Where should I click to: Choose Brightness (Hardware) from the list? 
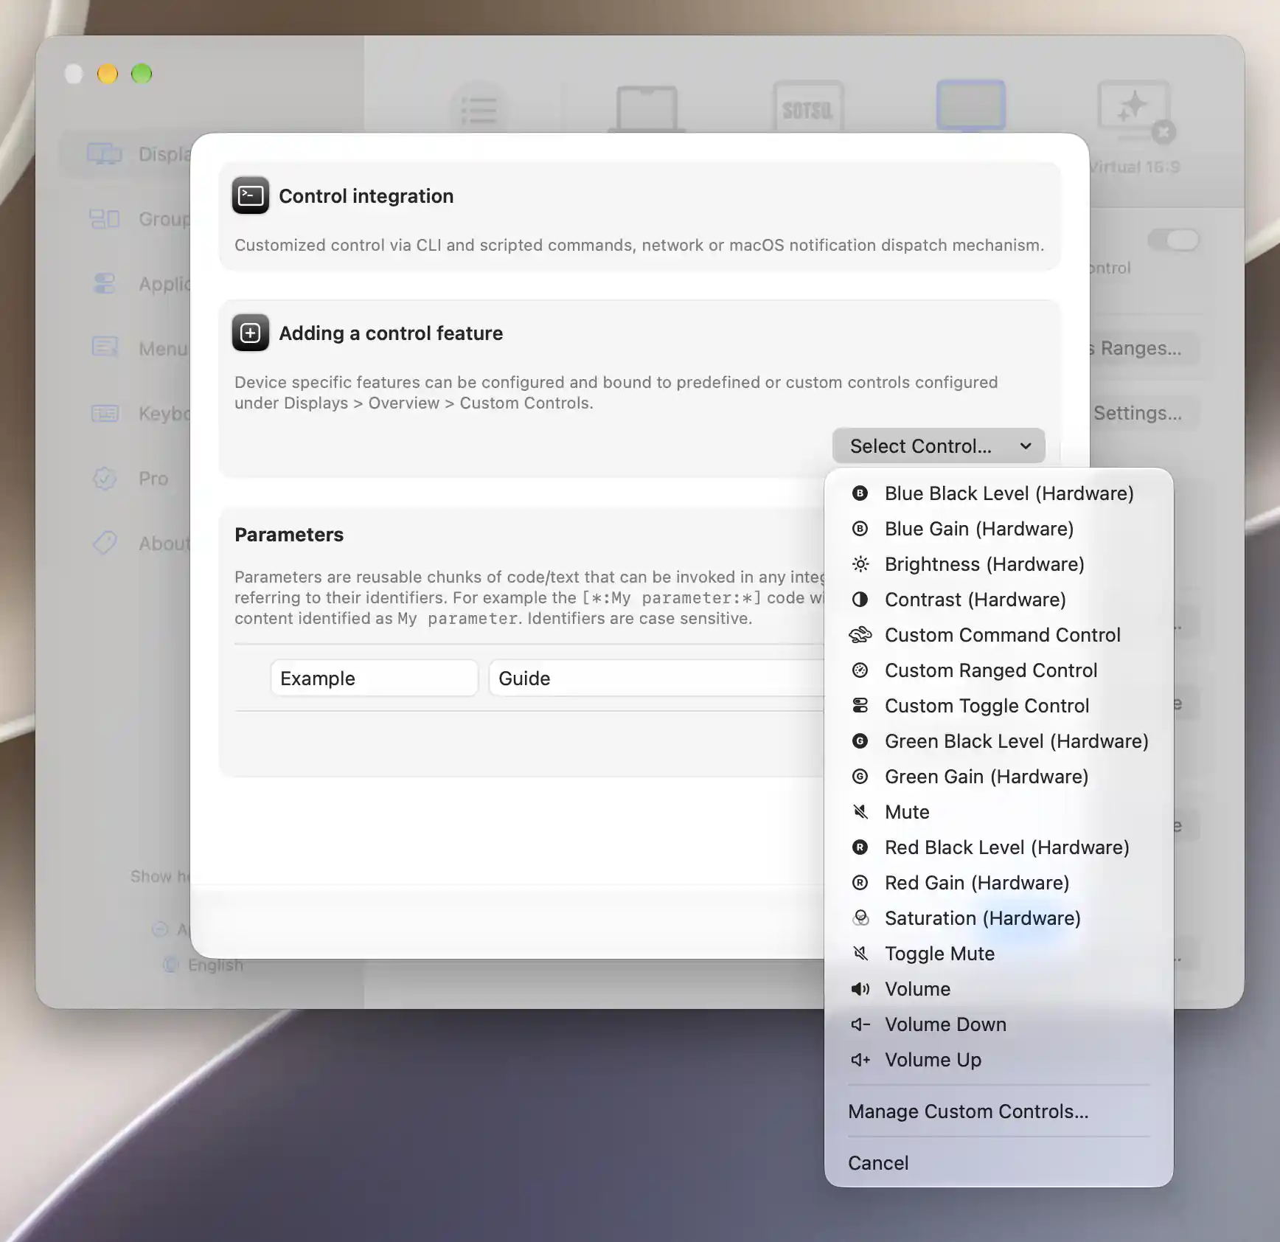(998, 564)
